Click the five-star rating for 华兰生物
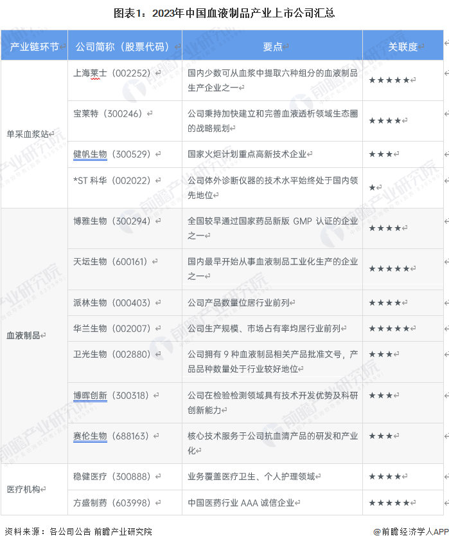 (389, 328)
